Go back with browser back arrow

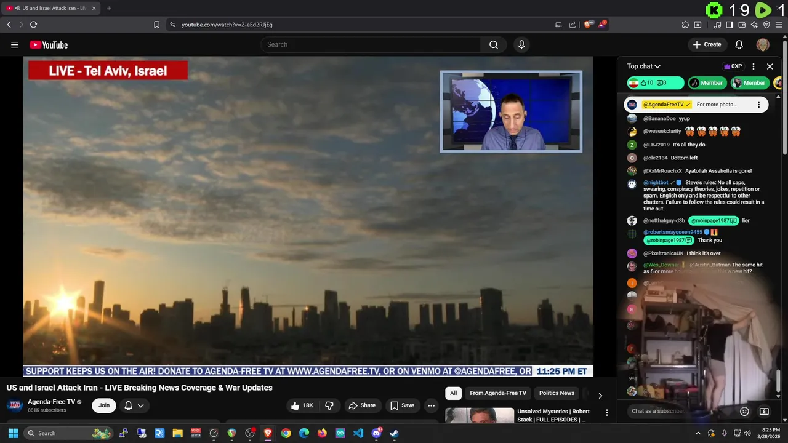click(9, 25)
